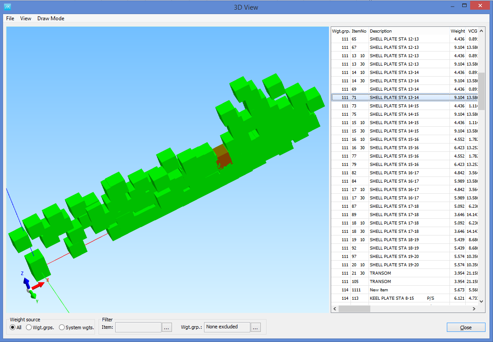Switch weight source to System wgts.
The width and height of the screenshot is (493, 342).
[62, 327]
